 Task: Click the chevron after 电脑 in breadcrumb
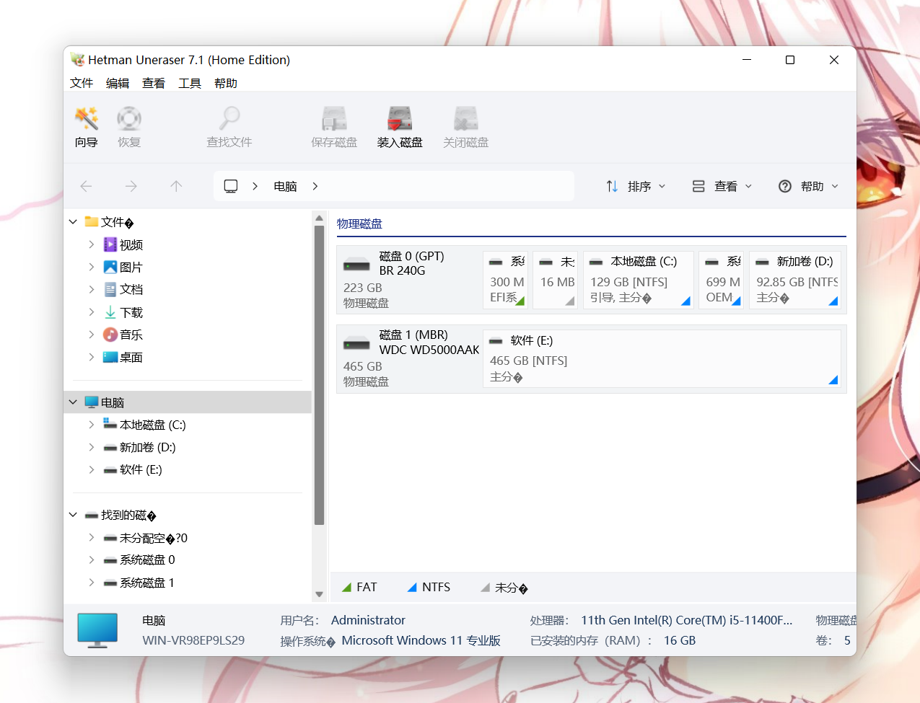(x=315, y=186)
